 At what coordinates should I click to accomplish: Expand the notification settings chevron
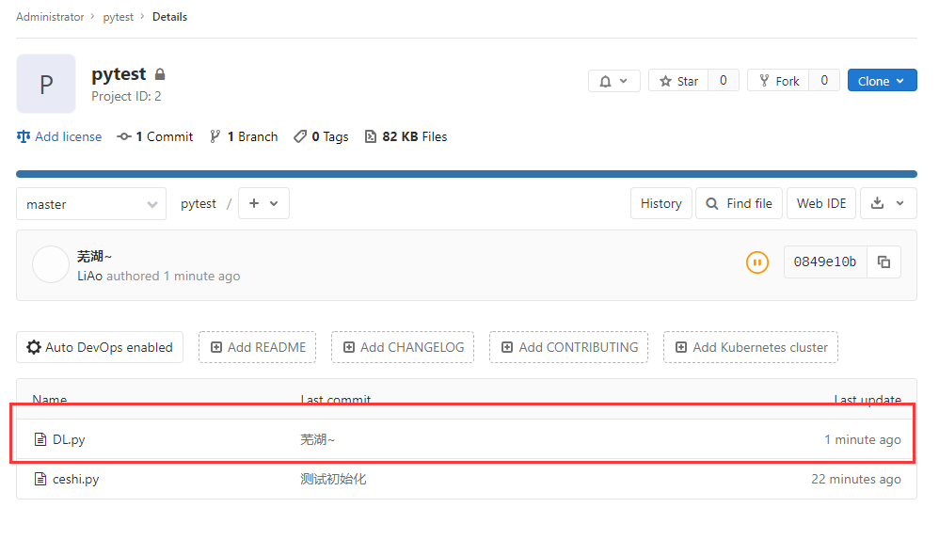(x=624, y=81)
